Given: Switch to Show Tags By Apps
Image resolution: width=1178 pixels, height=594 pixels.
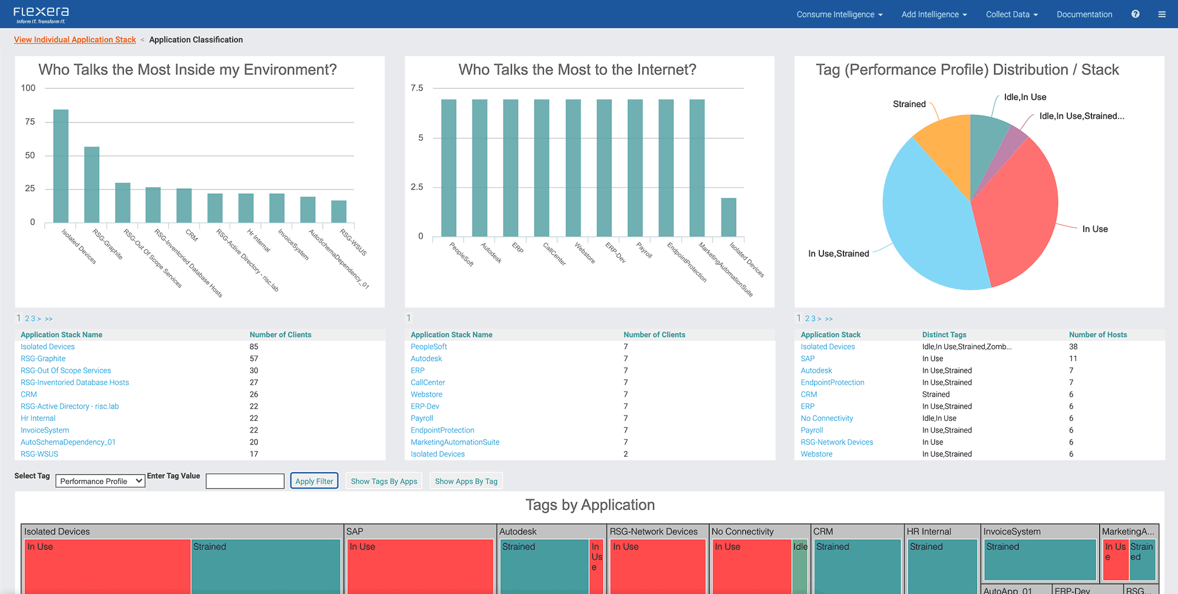Looking at the screenshot, I should click(383, 481).
